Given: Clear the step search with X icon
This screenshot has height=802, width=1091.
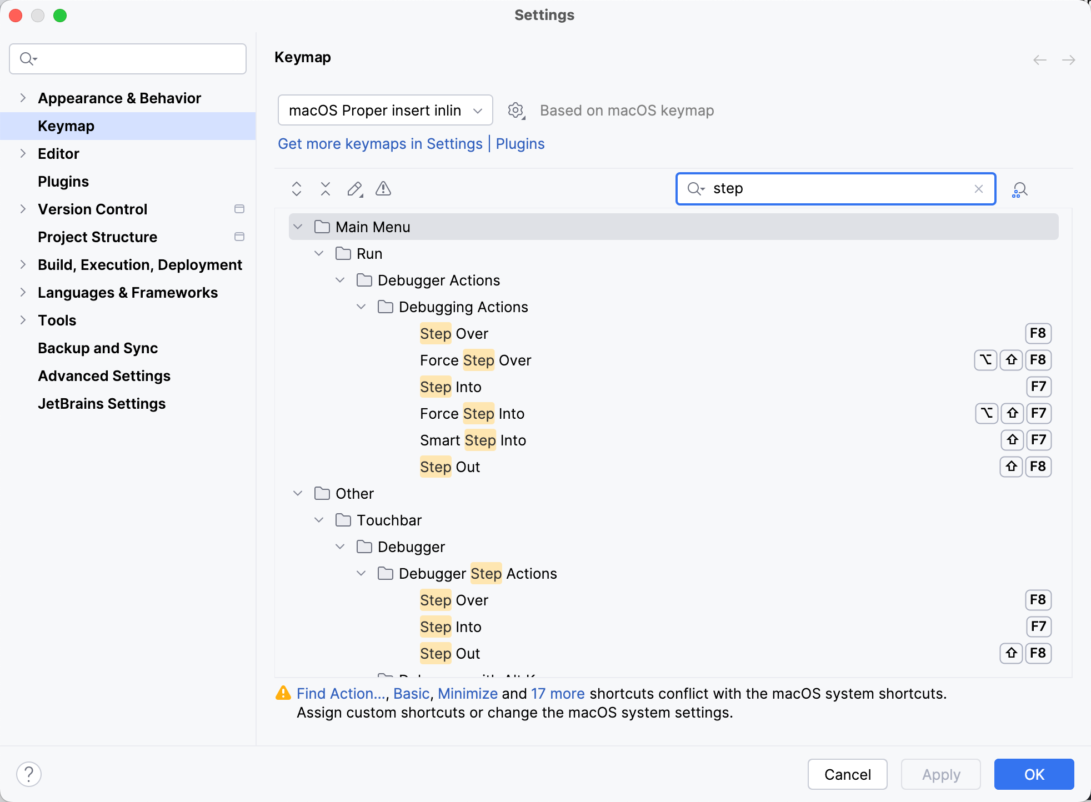Looking at the screenshot, I should [978, 189].
